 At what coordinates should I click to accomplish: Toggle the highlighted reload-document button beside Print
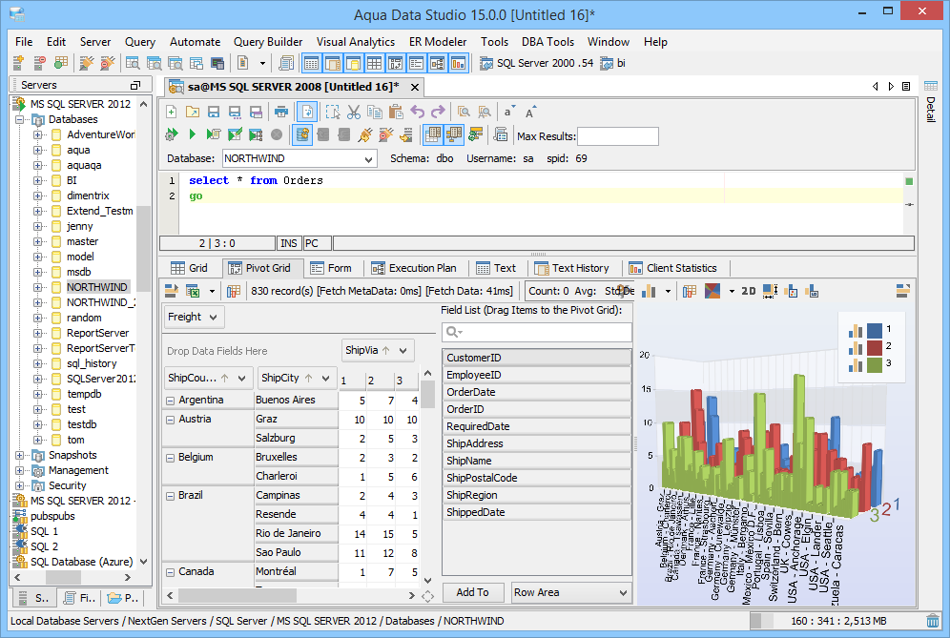tap(307, 113)
